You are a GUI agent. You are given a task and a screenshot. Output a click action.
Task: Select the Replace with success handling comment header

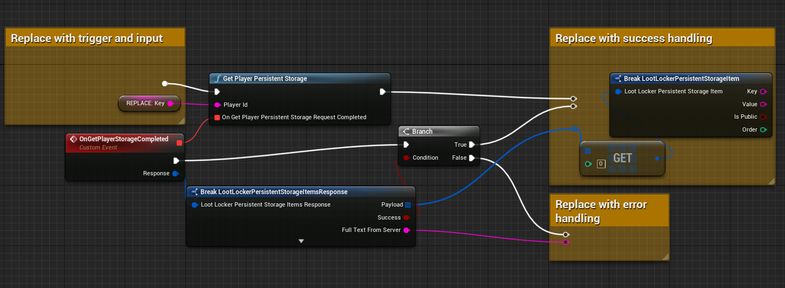click(x=634, y=38)
